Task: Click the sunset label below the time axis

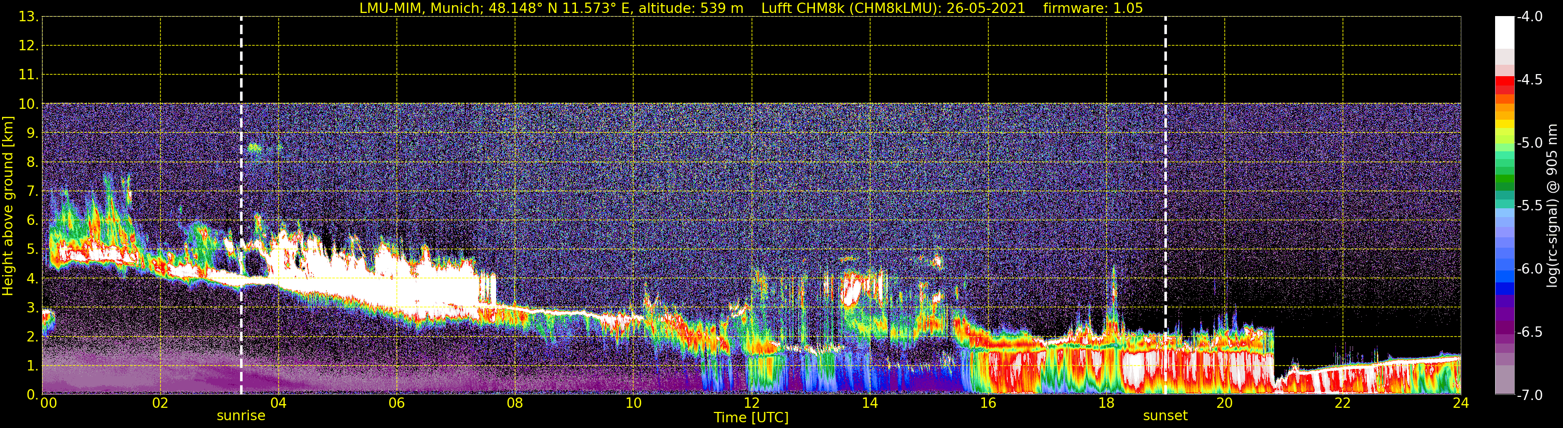Action: coord(1165,416)
